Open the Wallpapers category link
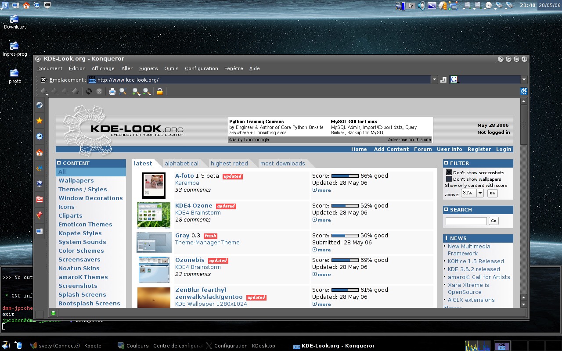Viewport: 562px width, 351px height. coord(76,180)
